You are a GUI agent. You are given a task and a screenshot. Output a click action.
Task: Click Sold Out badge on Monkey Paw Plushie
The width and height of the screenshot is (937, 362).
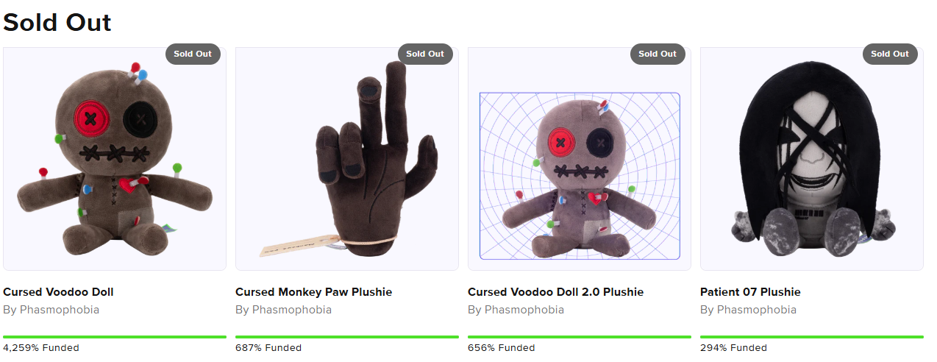[425, 54]
